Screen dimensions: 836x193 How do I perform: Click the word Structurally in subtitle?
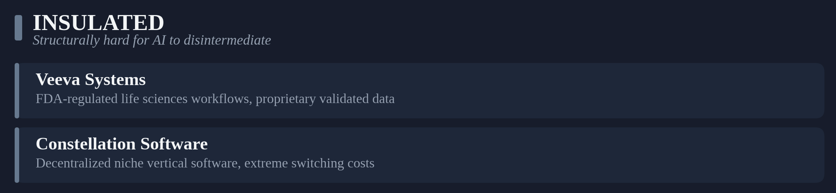tap(66, 41)
